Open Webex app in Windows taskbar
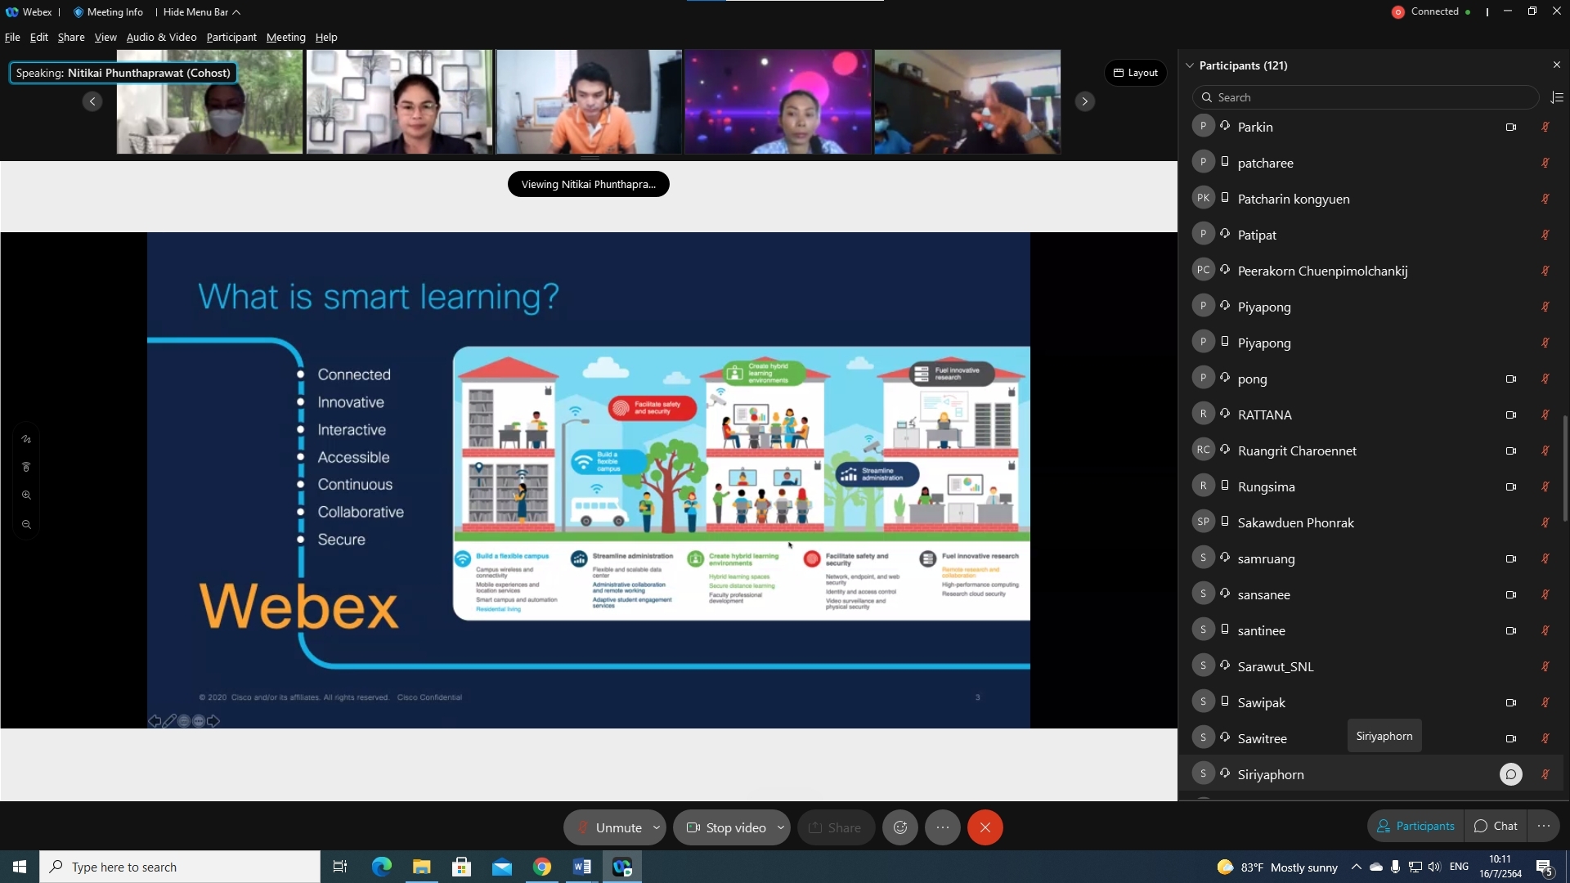This screenshot has width=1570, height=883. (622, 867)
